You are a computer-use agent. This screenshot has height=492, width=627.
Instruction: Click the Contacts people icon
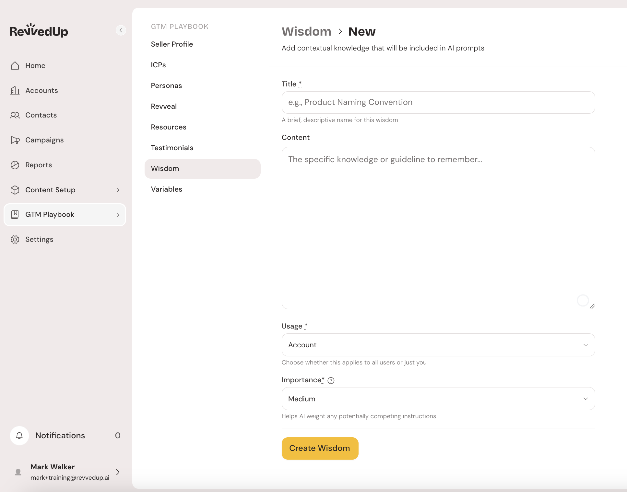(15, 115)
